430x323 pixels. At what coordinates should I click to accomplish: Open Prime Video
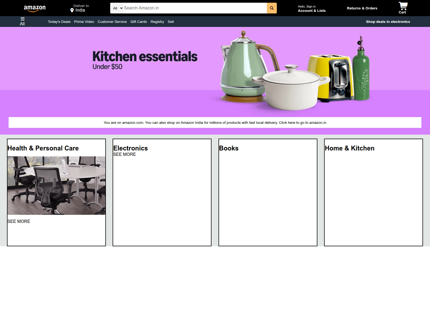(84, 22)
